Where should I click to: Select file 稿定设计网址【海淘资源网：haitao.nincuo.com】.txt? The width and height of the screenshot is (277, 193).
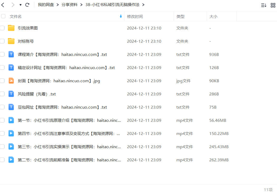[66, 68]
